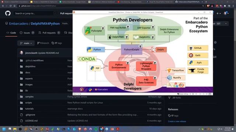The height and width of the screenshot is (132, 236).
Task: Open the '20 forks' link
Action: point(174,98)
